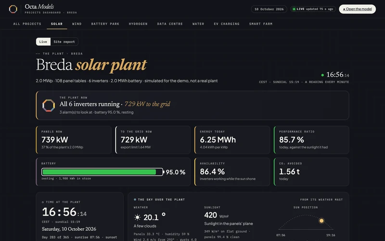Click 'resting · 1,900 kWh in store' text
Image resolution: width=385 pixels, height=241 pixels.
[66, 178]
